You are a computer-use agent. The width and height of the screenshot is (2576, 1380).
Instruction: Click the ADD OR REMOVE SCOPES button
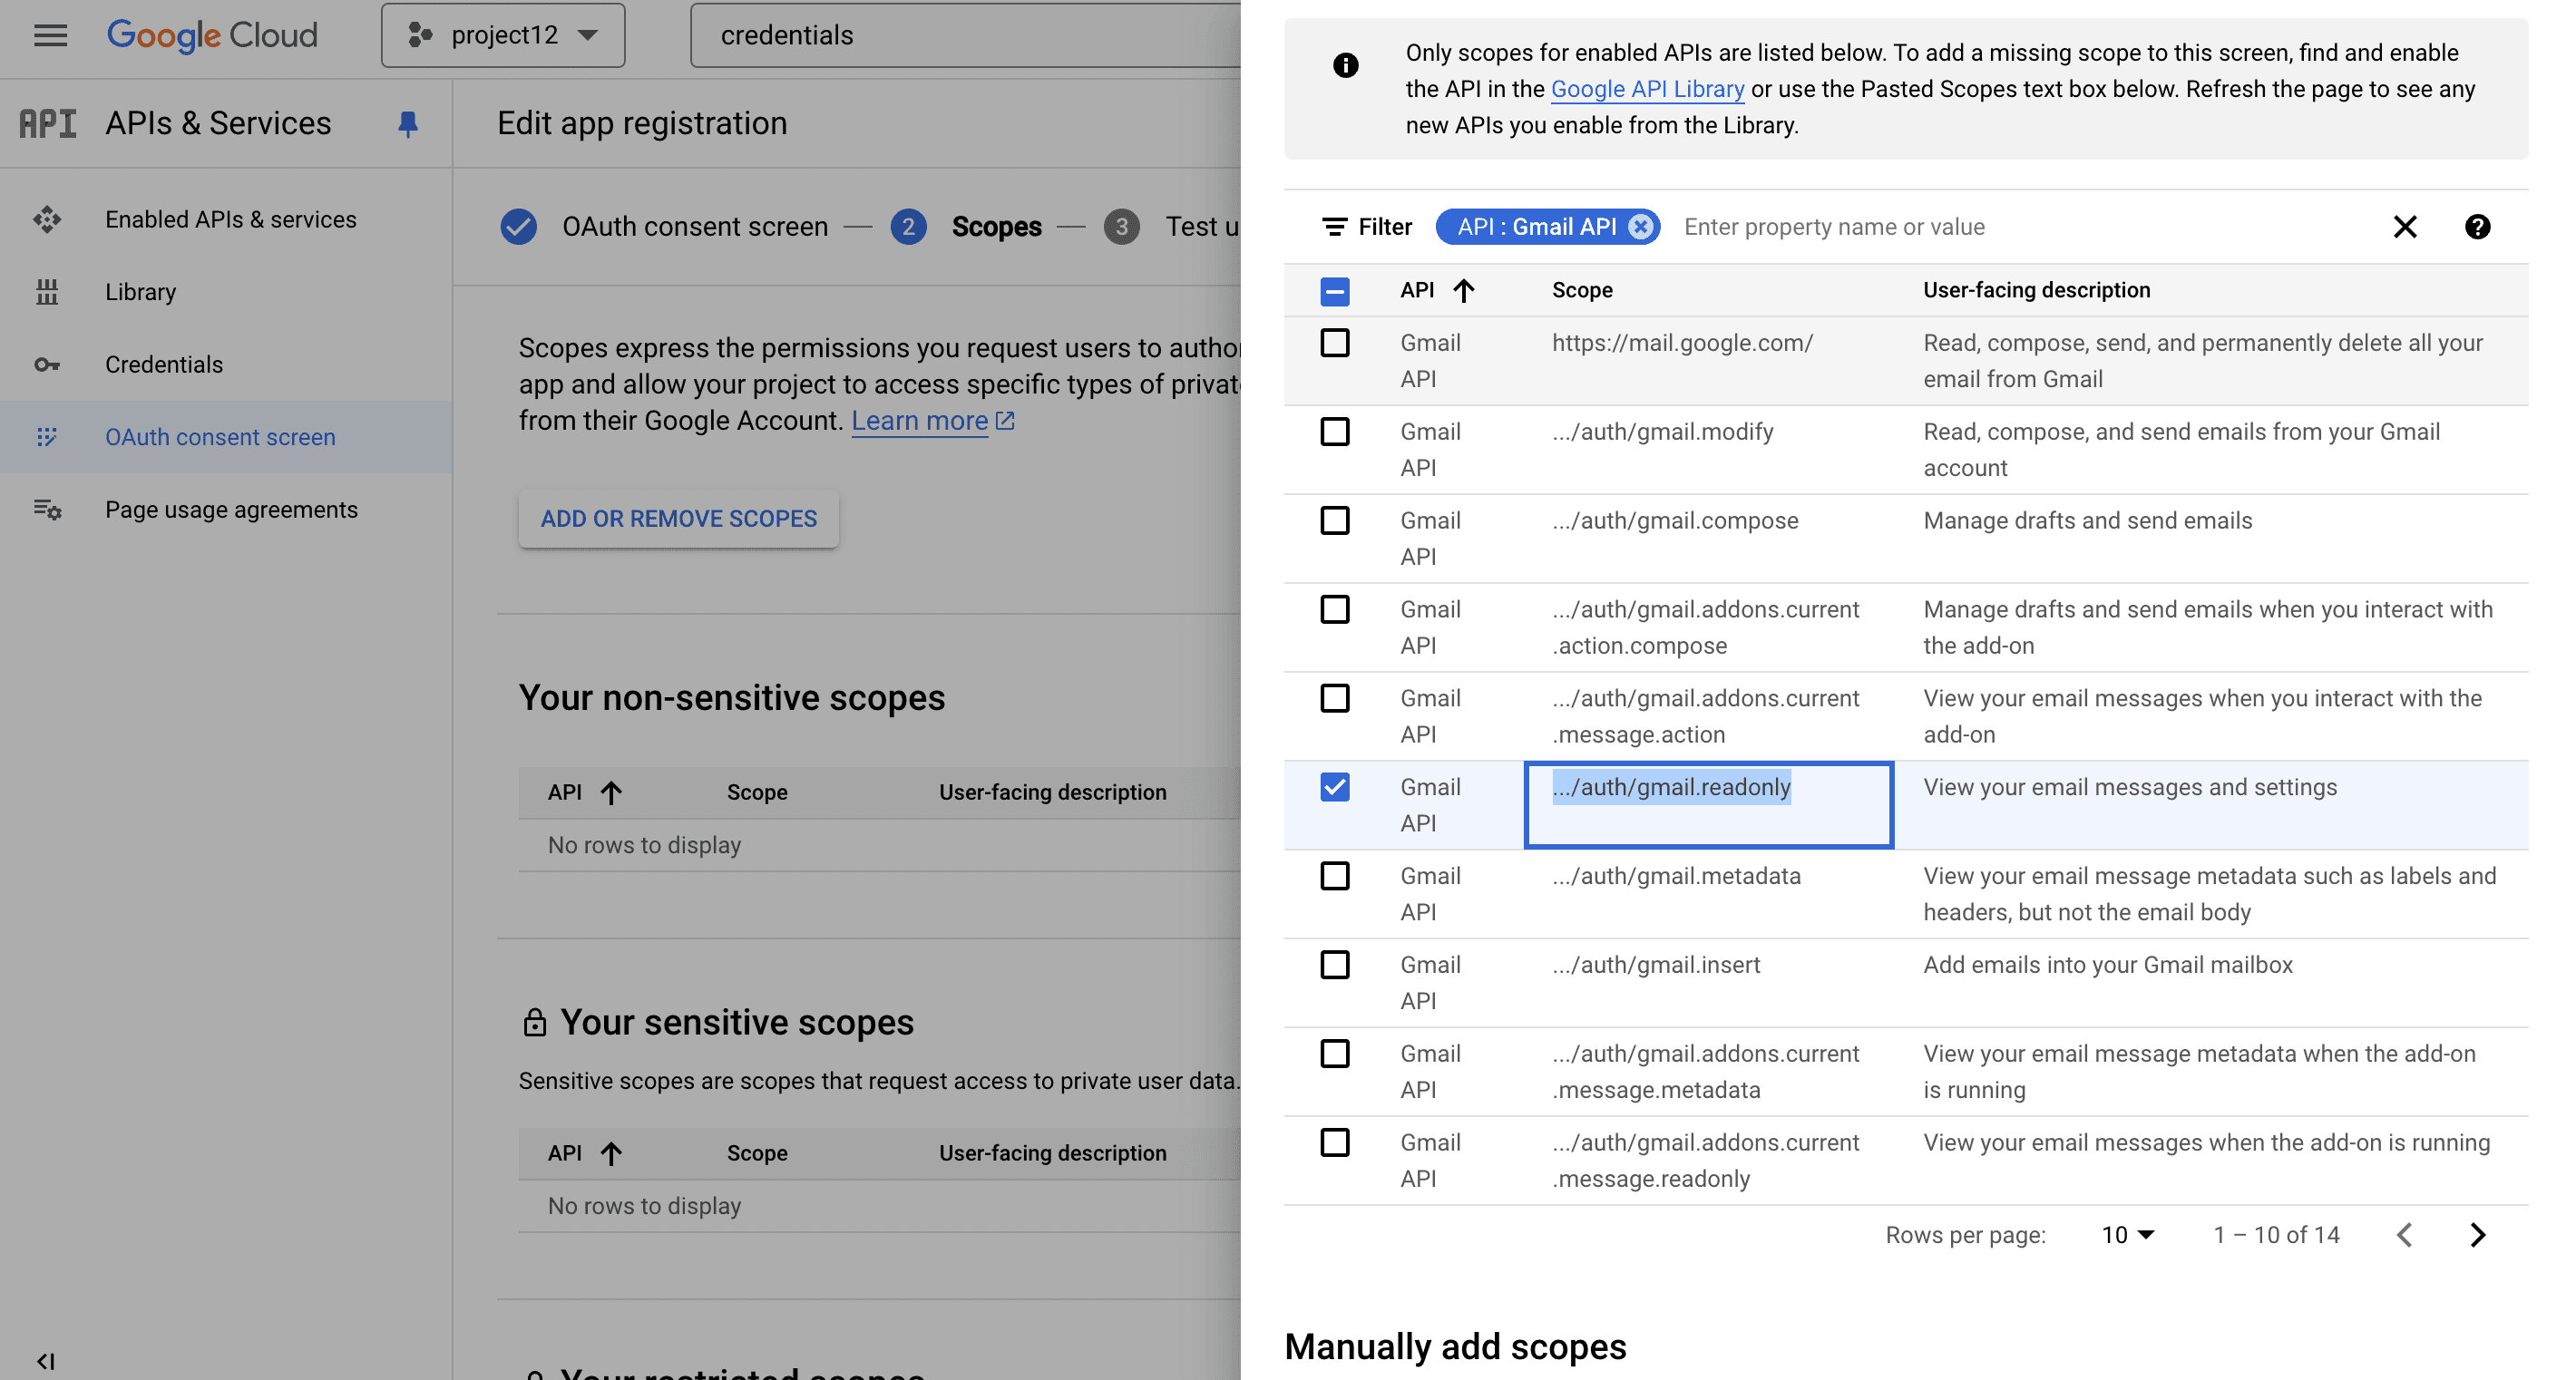pos(679,519)
